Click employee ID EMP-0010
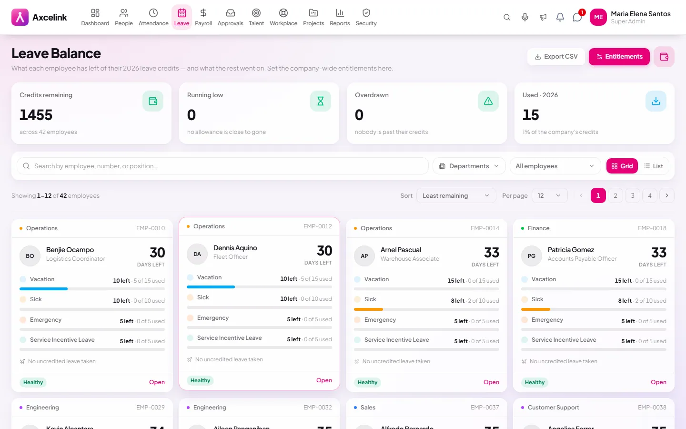Viewport: 686px width, 429px height. 151,228
